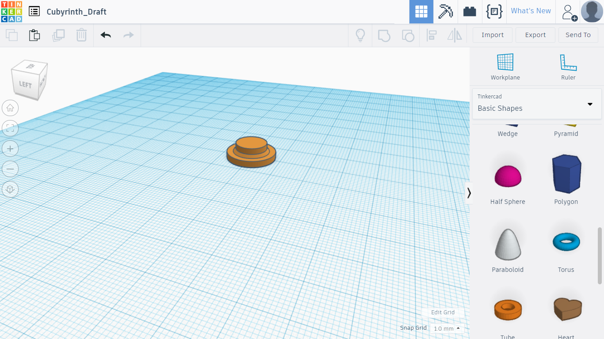Click the Cubyrinth_Draft design name
The width and height of the screenshot is (604, 339).
[x=76, y=12]
